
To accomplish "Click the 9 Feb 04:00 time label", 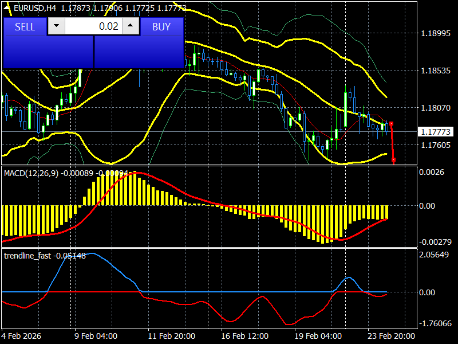I will [96, 336].
